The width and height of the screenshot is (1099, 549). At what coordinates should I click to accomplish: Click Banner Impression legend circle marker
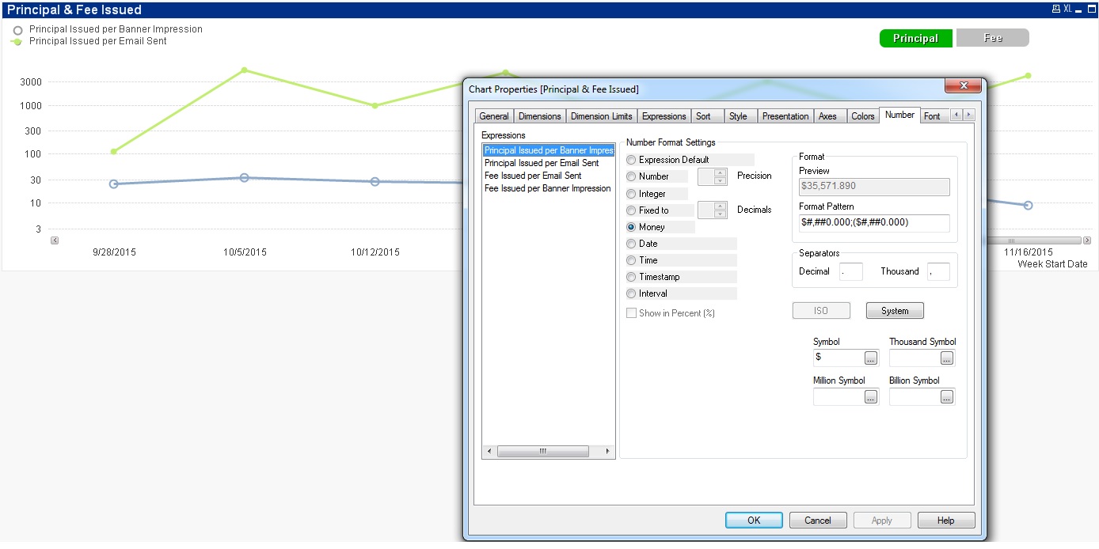tap(17, 30)
